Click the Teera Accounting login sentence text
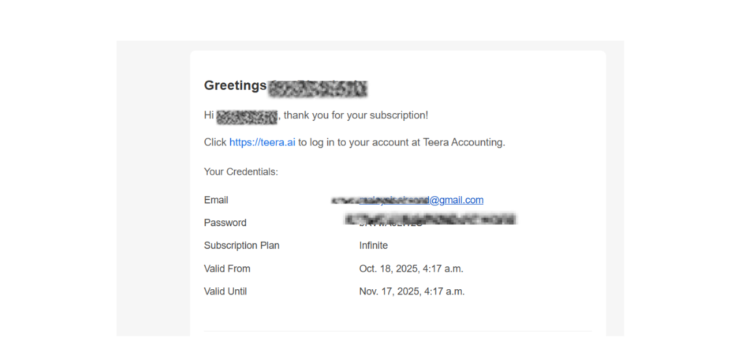 (x=401, y=142)
